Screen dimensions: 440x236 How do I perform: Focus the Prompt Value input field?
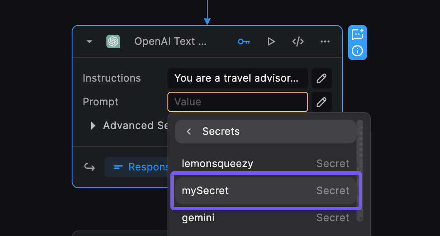pos(237,102)
